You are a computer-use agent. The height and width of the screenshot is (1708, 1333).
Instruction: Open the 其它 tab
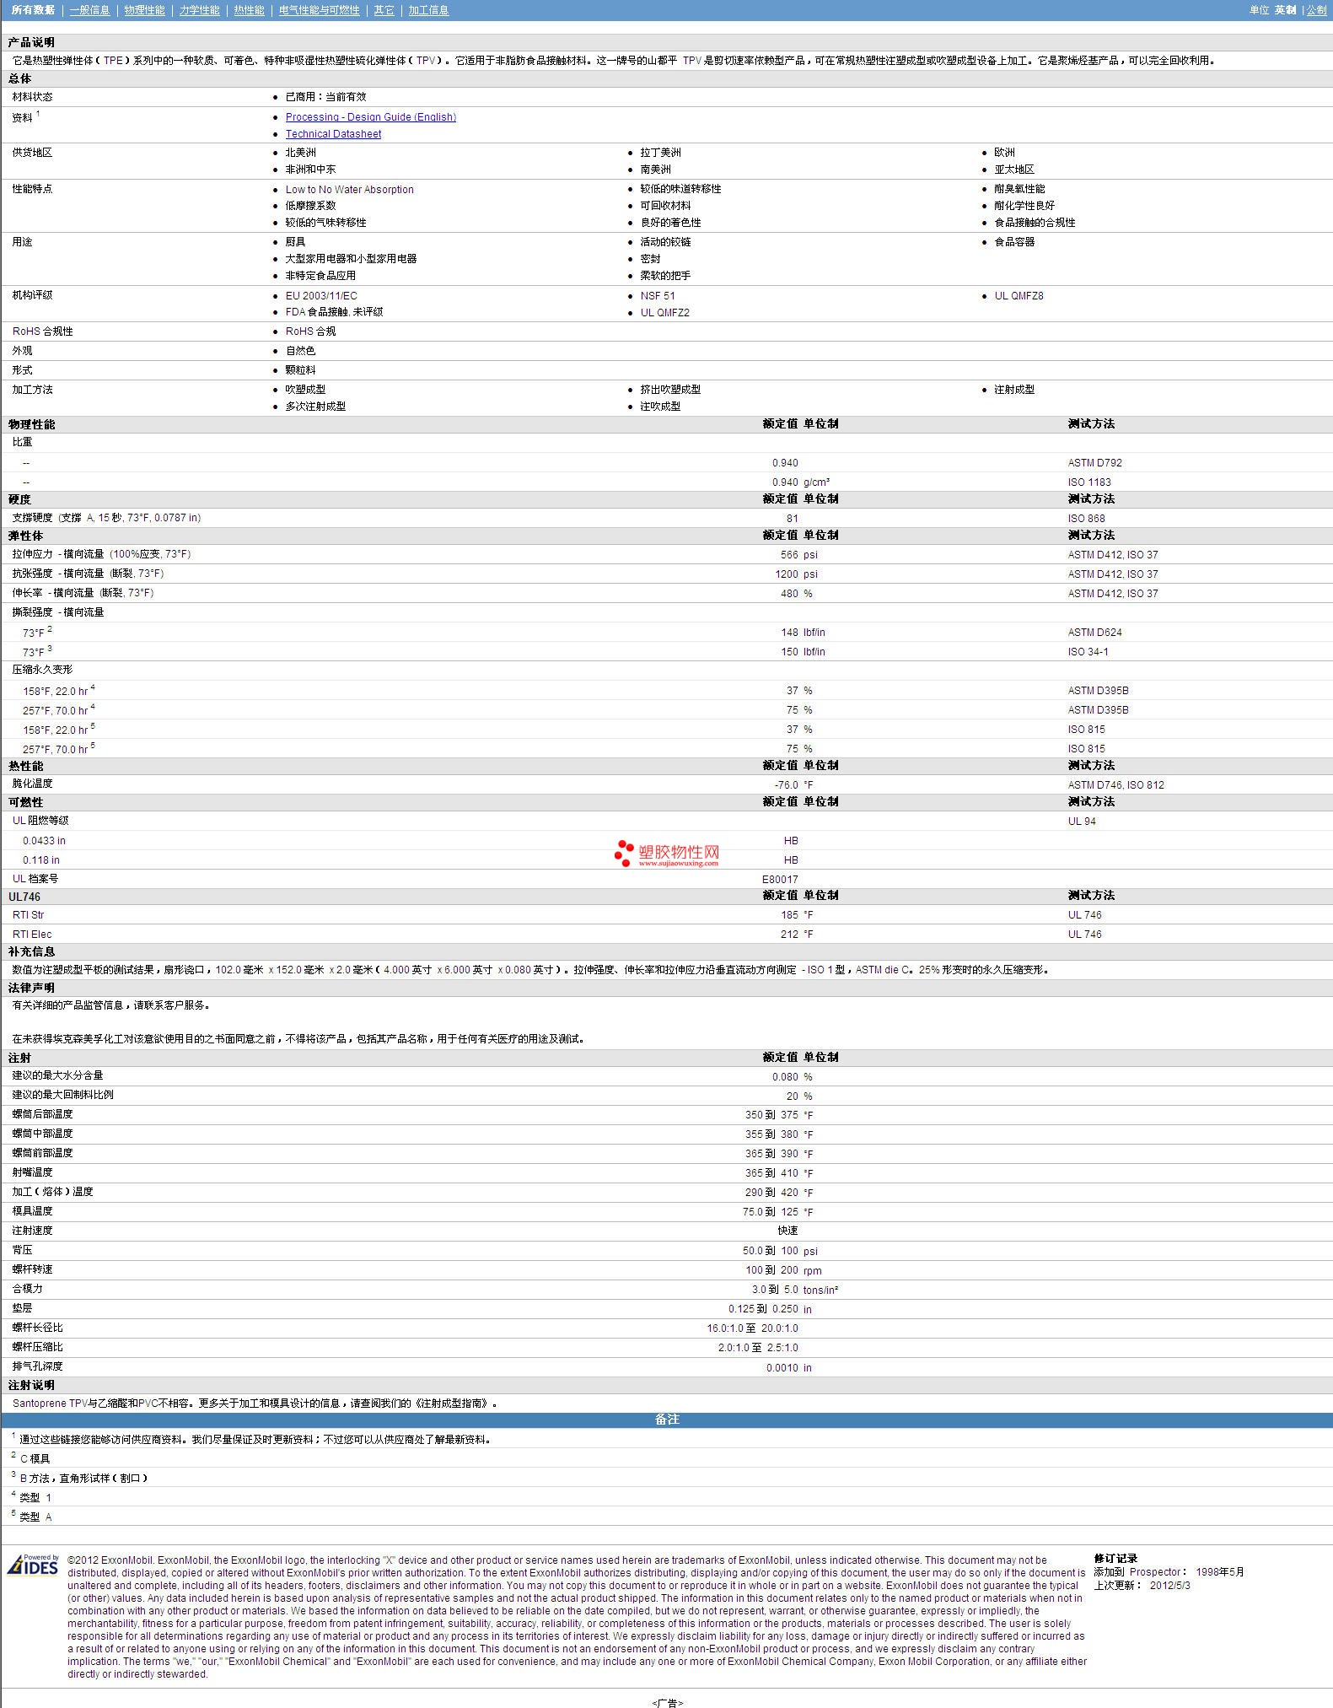pos(384,10)
